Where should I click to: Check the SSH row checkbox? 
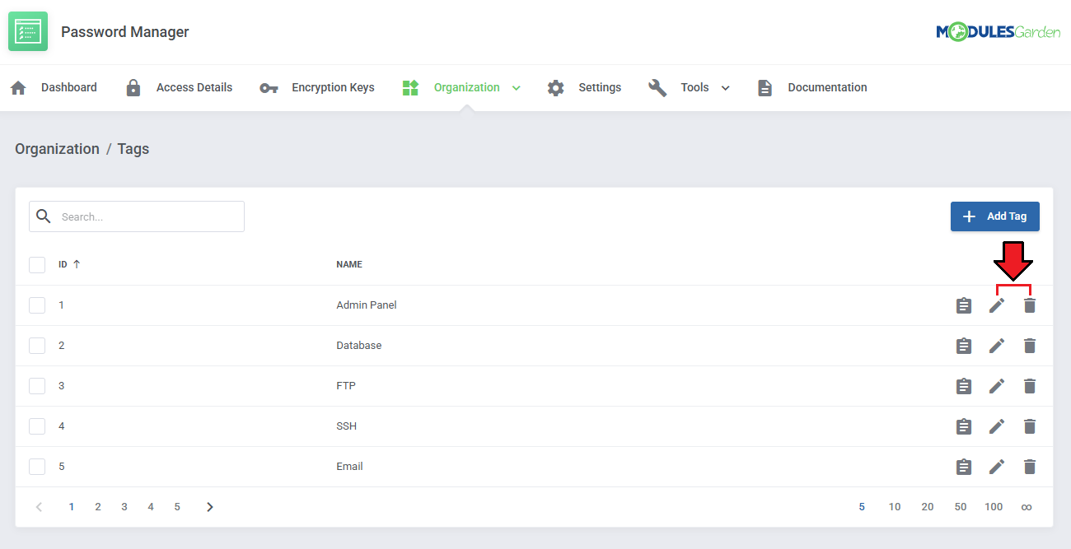tap(37, 426)
